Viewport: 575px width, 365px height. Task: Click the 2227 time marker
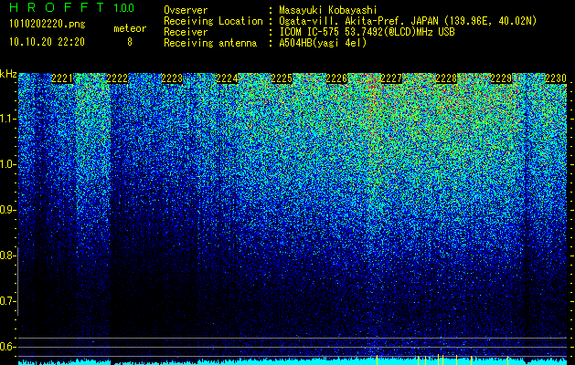pyautogui.click(x=391, y=78)
